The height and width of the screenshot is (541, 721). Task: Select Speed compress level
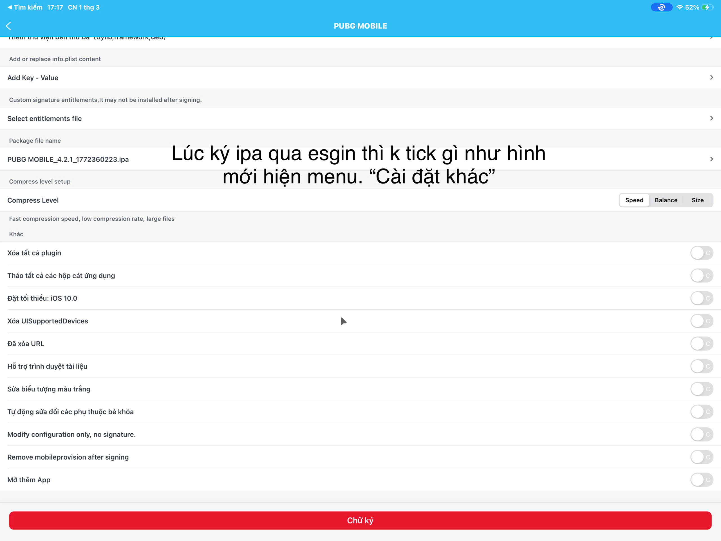pyautogui.click(x=634, y=200)
